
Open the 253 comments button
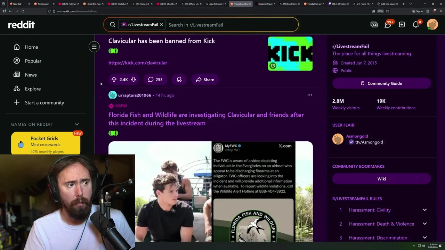click(x=155, y=80)
